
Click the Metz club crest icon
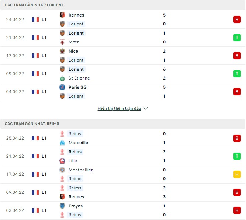coord(62,42)
